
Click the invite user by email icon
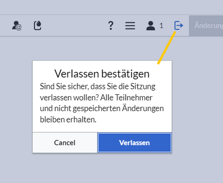click(x=17, y=25)
